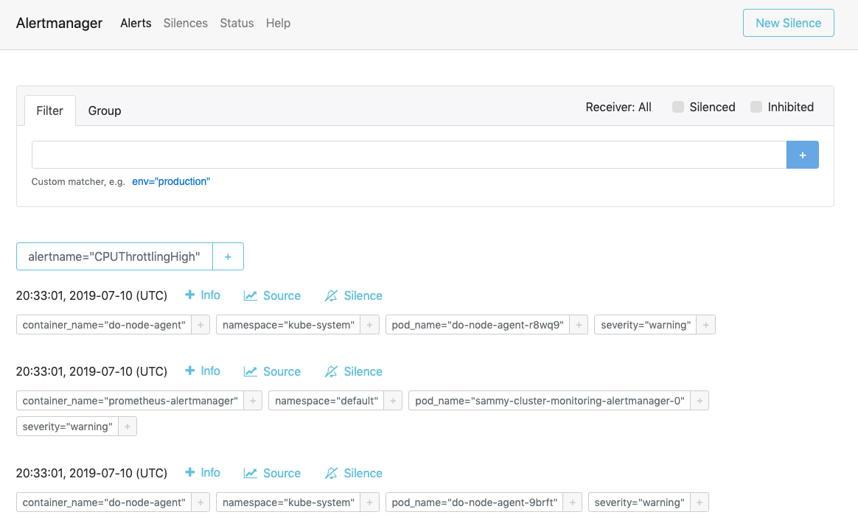
Task: Click the namespace="kube-system" label of the r8wq9 alert
Action: 288,325
